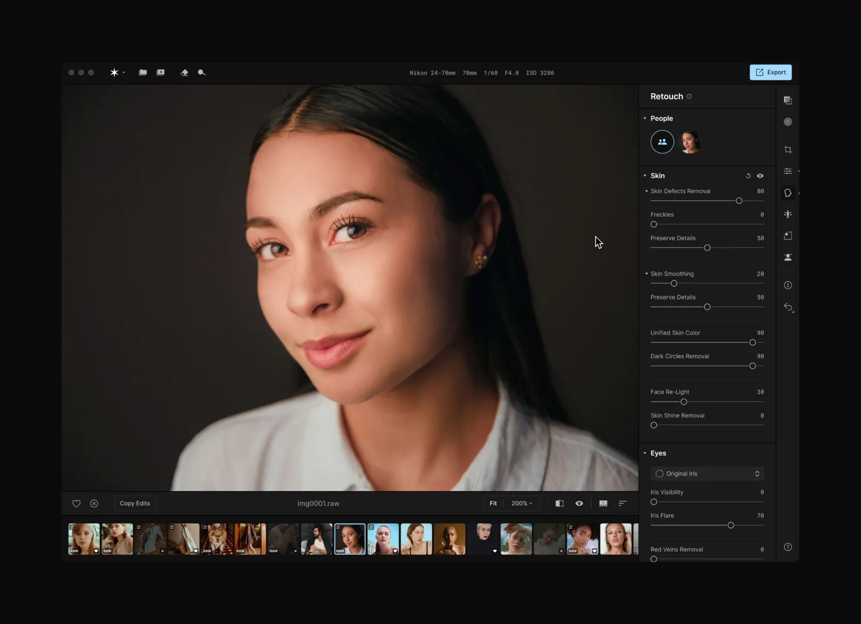Toggle preview eye icon in bottom bar
This screenshot has width=861, height=624.
coord(579,504)
